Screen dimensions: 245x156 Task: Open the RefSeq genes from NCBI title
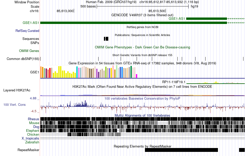coord(143,27)
